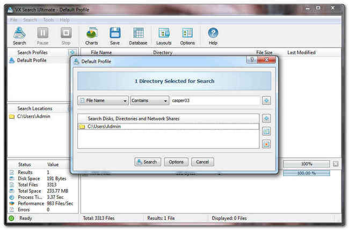Click the 100.00 % result bar

(x=307, y=173)
